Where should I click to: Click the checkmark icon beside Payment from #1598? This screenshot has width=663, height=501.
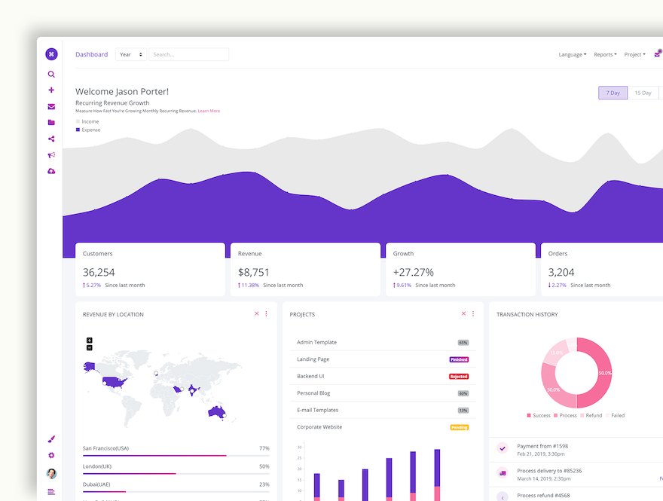tap(503, 448)
